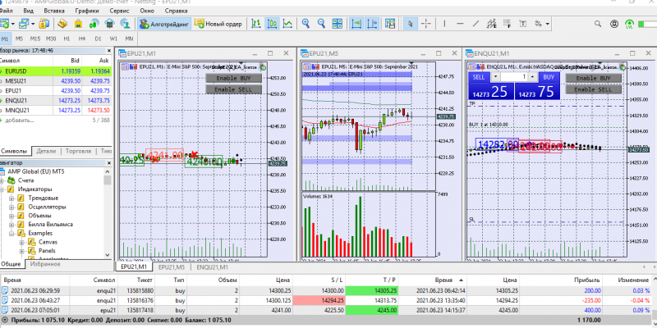
Task: Select the crosshair cursor tool
Action: pyautogui.click(x=425, y=24)
